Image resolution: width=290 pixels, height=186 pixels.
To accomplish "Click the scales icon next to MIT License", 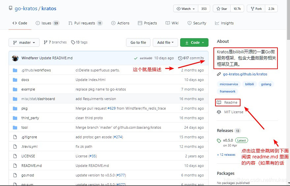I will 219,112.
